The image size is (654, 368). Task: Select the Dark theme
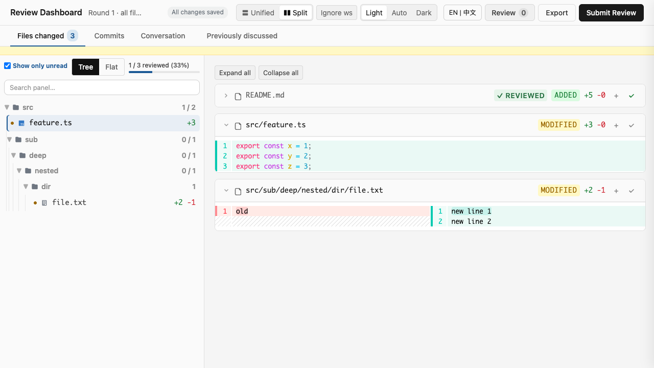[424, 13]
